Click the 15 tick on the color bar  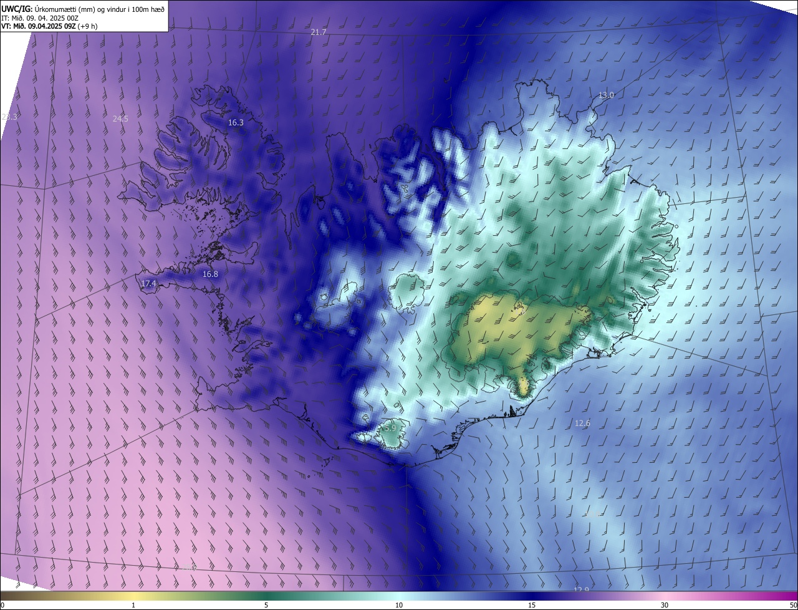coord(532,605)
